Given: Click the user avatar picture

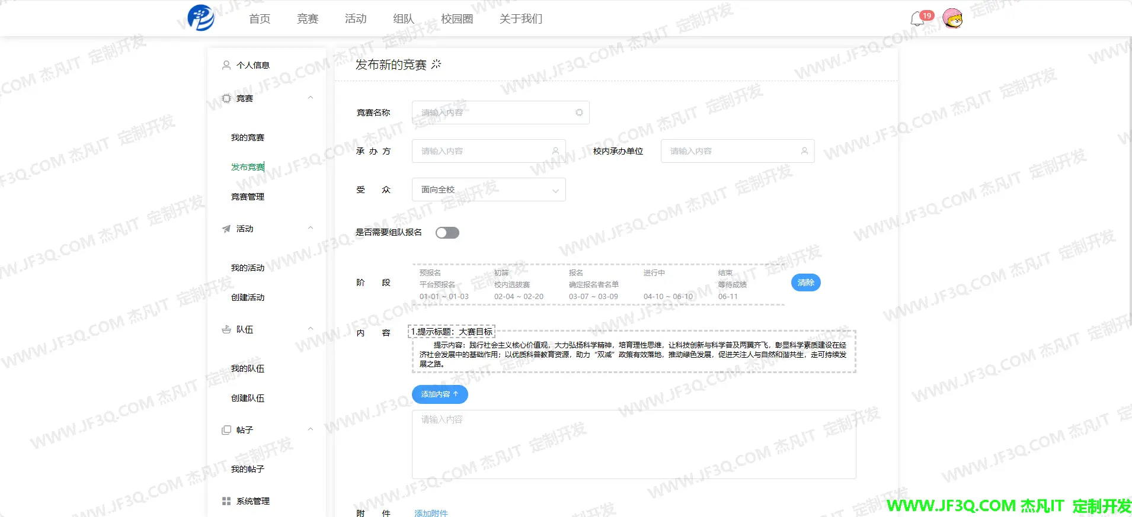Looking at the screenshot, I should [x=952, y=18].
